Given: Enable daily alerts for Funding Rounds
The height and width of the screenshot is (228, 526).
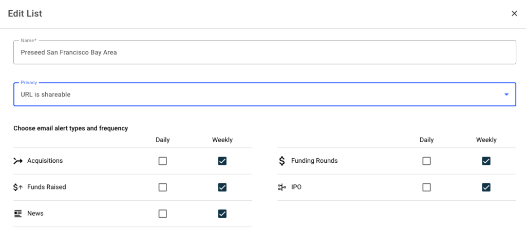Looking at the screenshot, I should click(426, 161).
